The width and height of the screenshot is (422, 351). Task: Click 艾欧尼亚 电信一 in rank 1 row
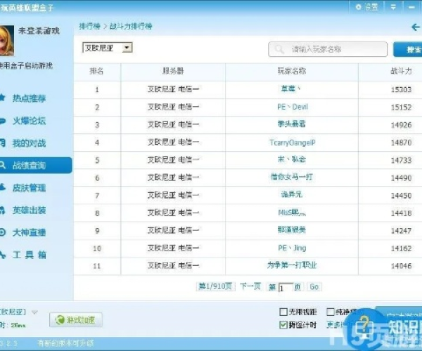(173, 89)
